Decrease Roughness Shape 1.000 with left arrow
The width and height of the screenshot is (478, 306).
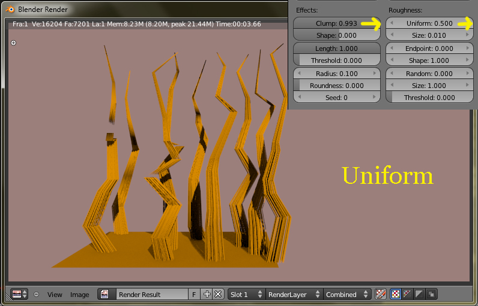392,60
